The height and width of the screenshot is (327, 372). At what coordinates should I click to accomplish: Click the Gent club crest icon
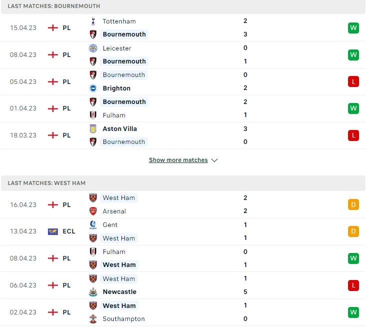pyautogui.click(x=93, y=224)
